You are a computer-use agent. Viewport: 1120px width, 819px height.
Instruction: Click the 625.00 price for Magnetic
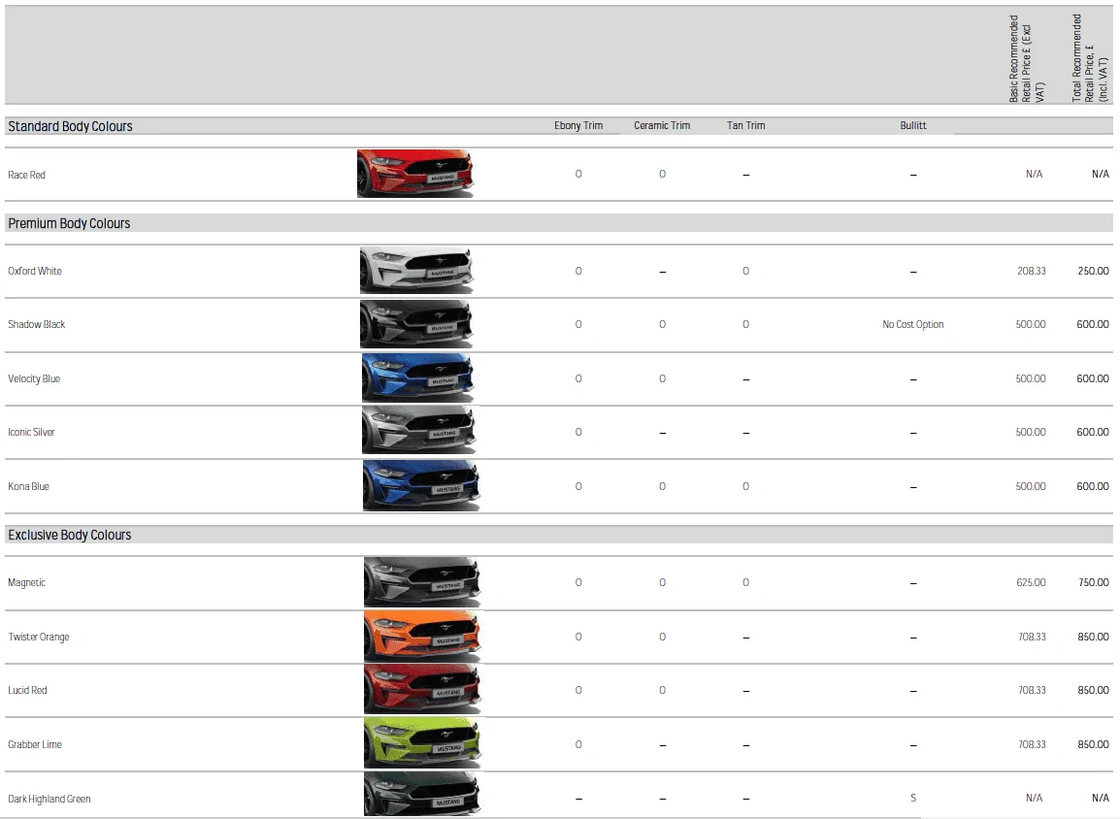1032,582
